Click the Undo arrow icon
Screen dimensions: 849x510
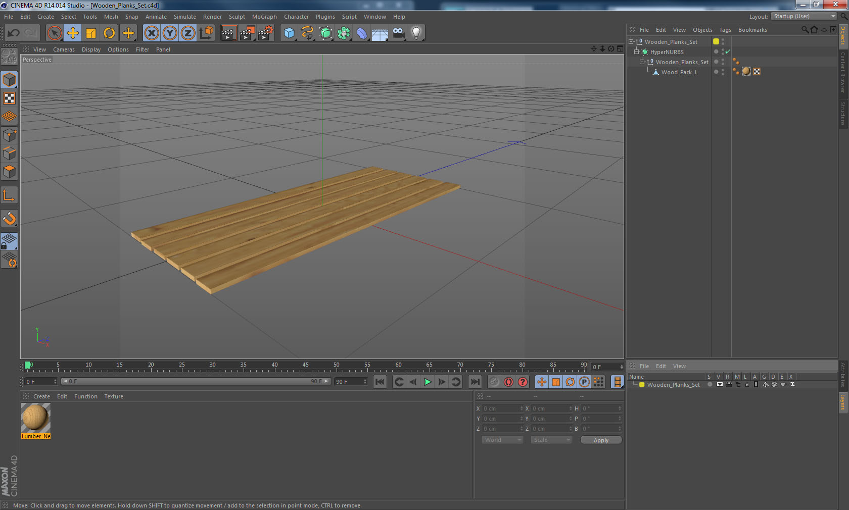point(14,33)
